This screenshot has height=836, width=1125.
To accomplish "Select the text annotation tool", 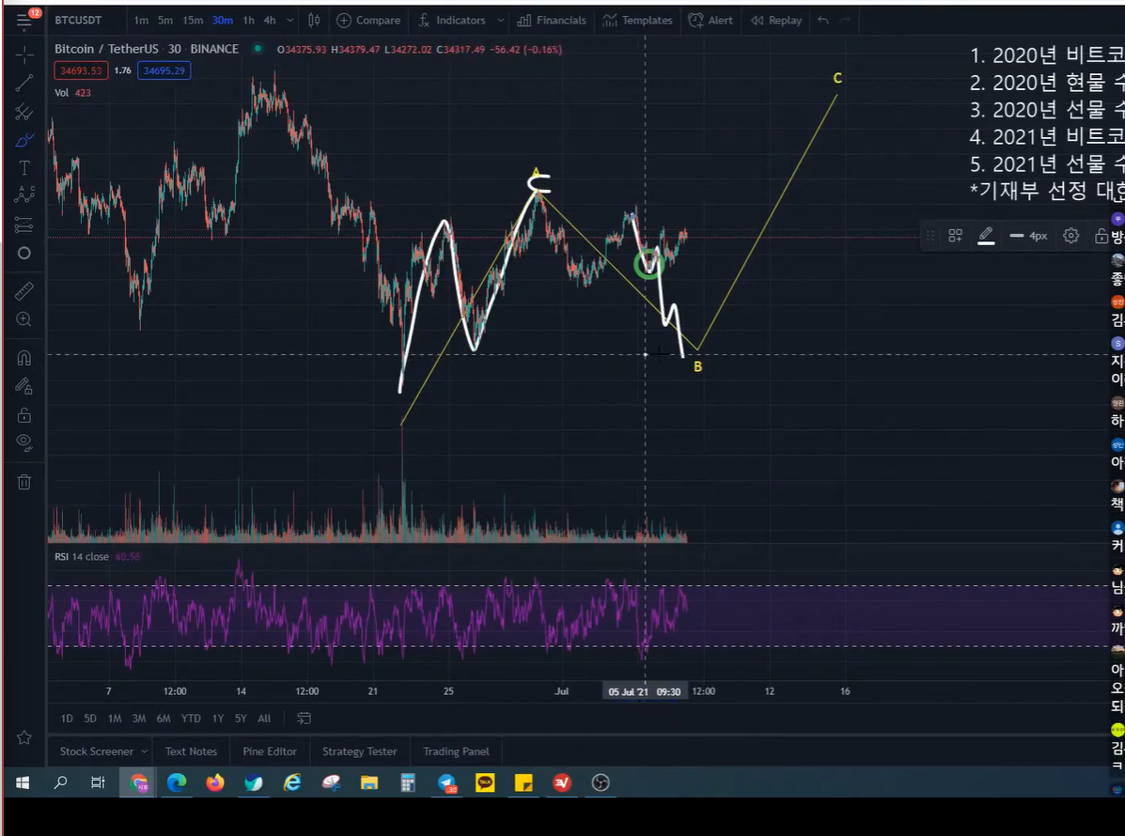I will coord(23,168).
